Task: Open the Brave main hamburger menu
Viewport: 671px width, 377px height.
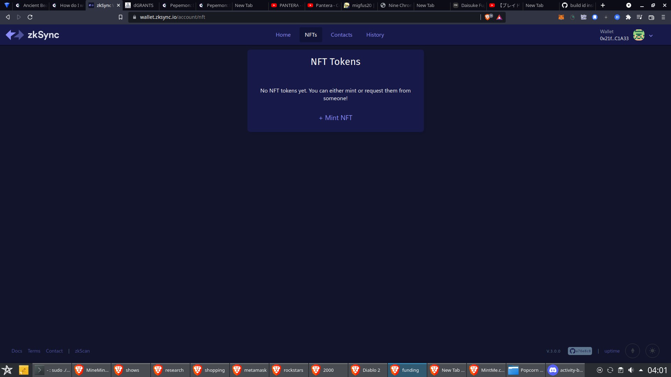Action: pos(663,17)
